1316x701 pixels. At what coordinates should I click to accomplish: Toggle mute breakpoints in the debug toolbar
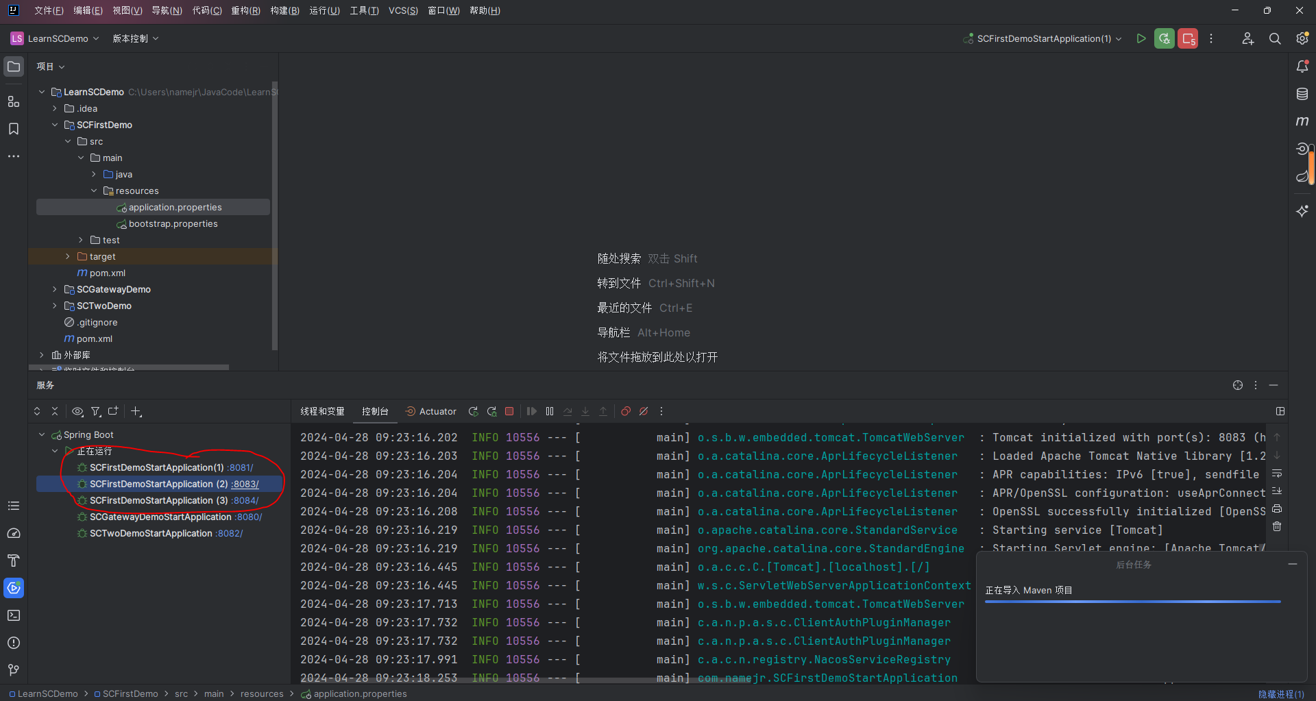click(644, 411)
